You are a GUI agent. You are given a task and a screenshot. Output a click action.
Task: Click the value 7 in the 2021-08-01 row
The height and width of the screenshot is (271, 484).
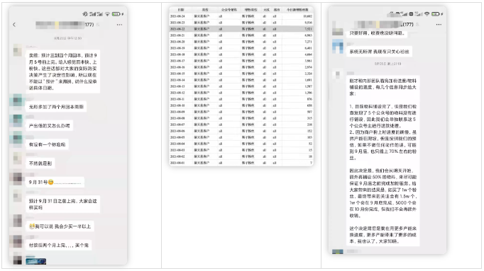(x=311, y=163)
